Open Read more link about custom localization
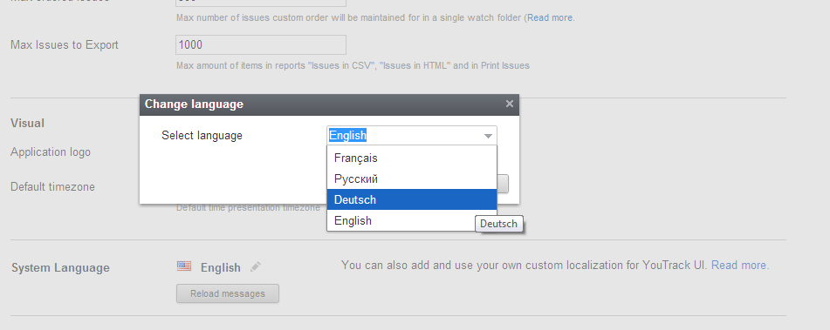 (x=739, y=265)
